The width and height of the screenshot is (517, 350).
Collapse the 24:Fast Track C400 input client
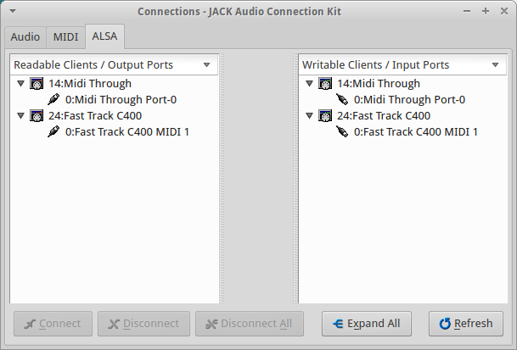[309, 116]
